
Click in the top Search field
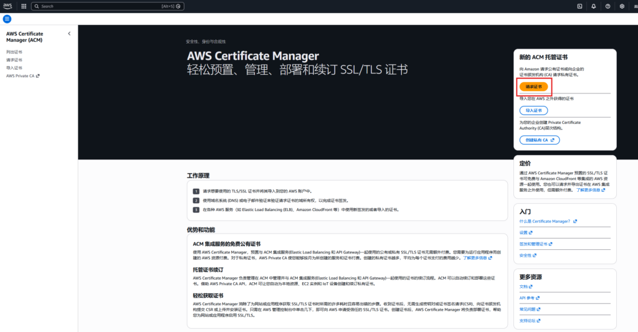93,6
